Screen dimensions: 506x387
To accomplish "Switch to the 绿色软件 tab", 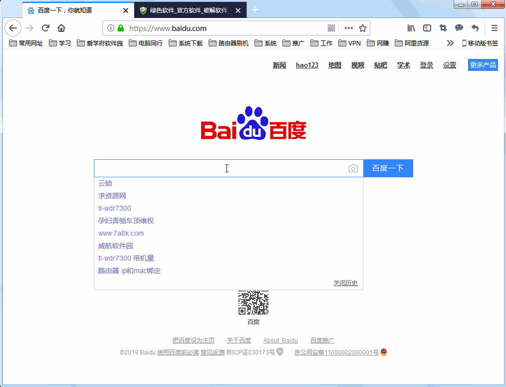I will (x=191, y=10).
